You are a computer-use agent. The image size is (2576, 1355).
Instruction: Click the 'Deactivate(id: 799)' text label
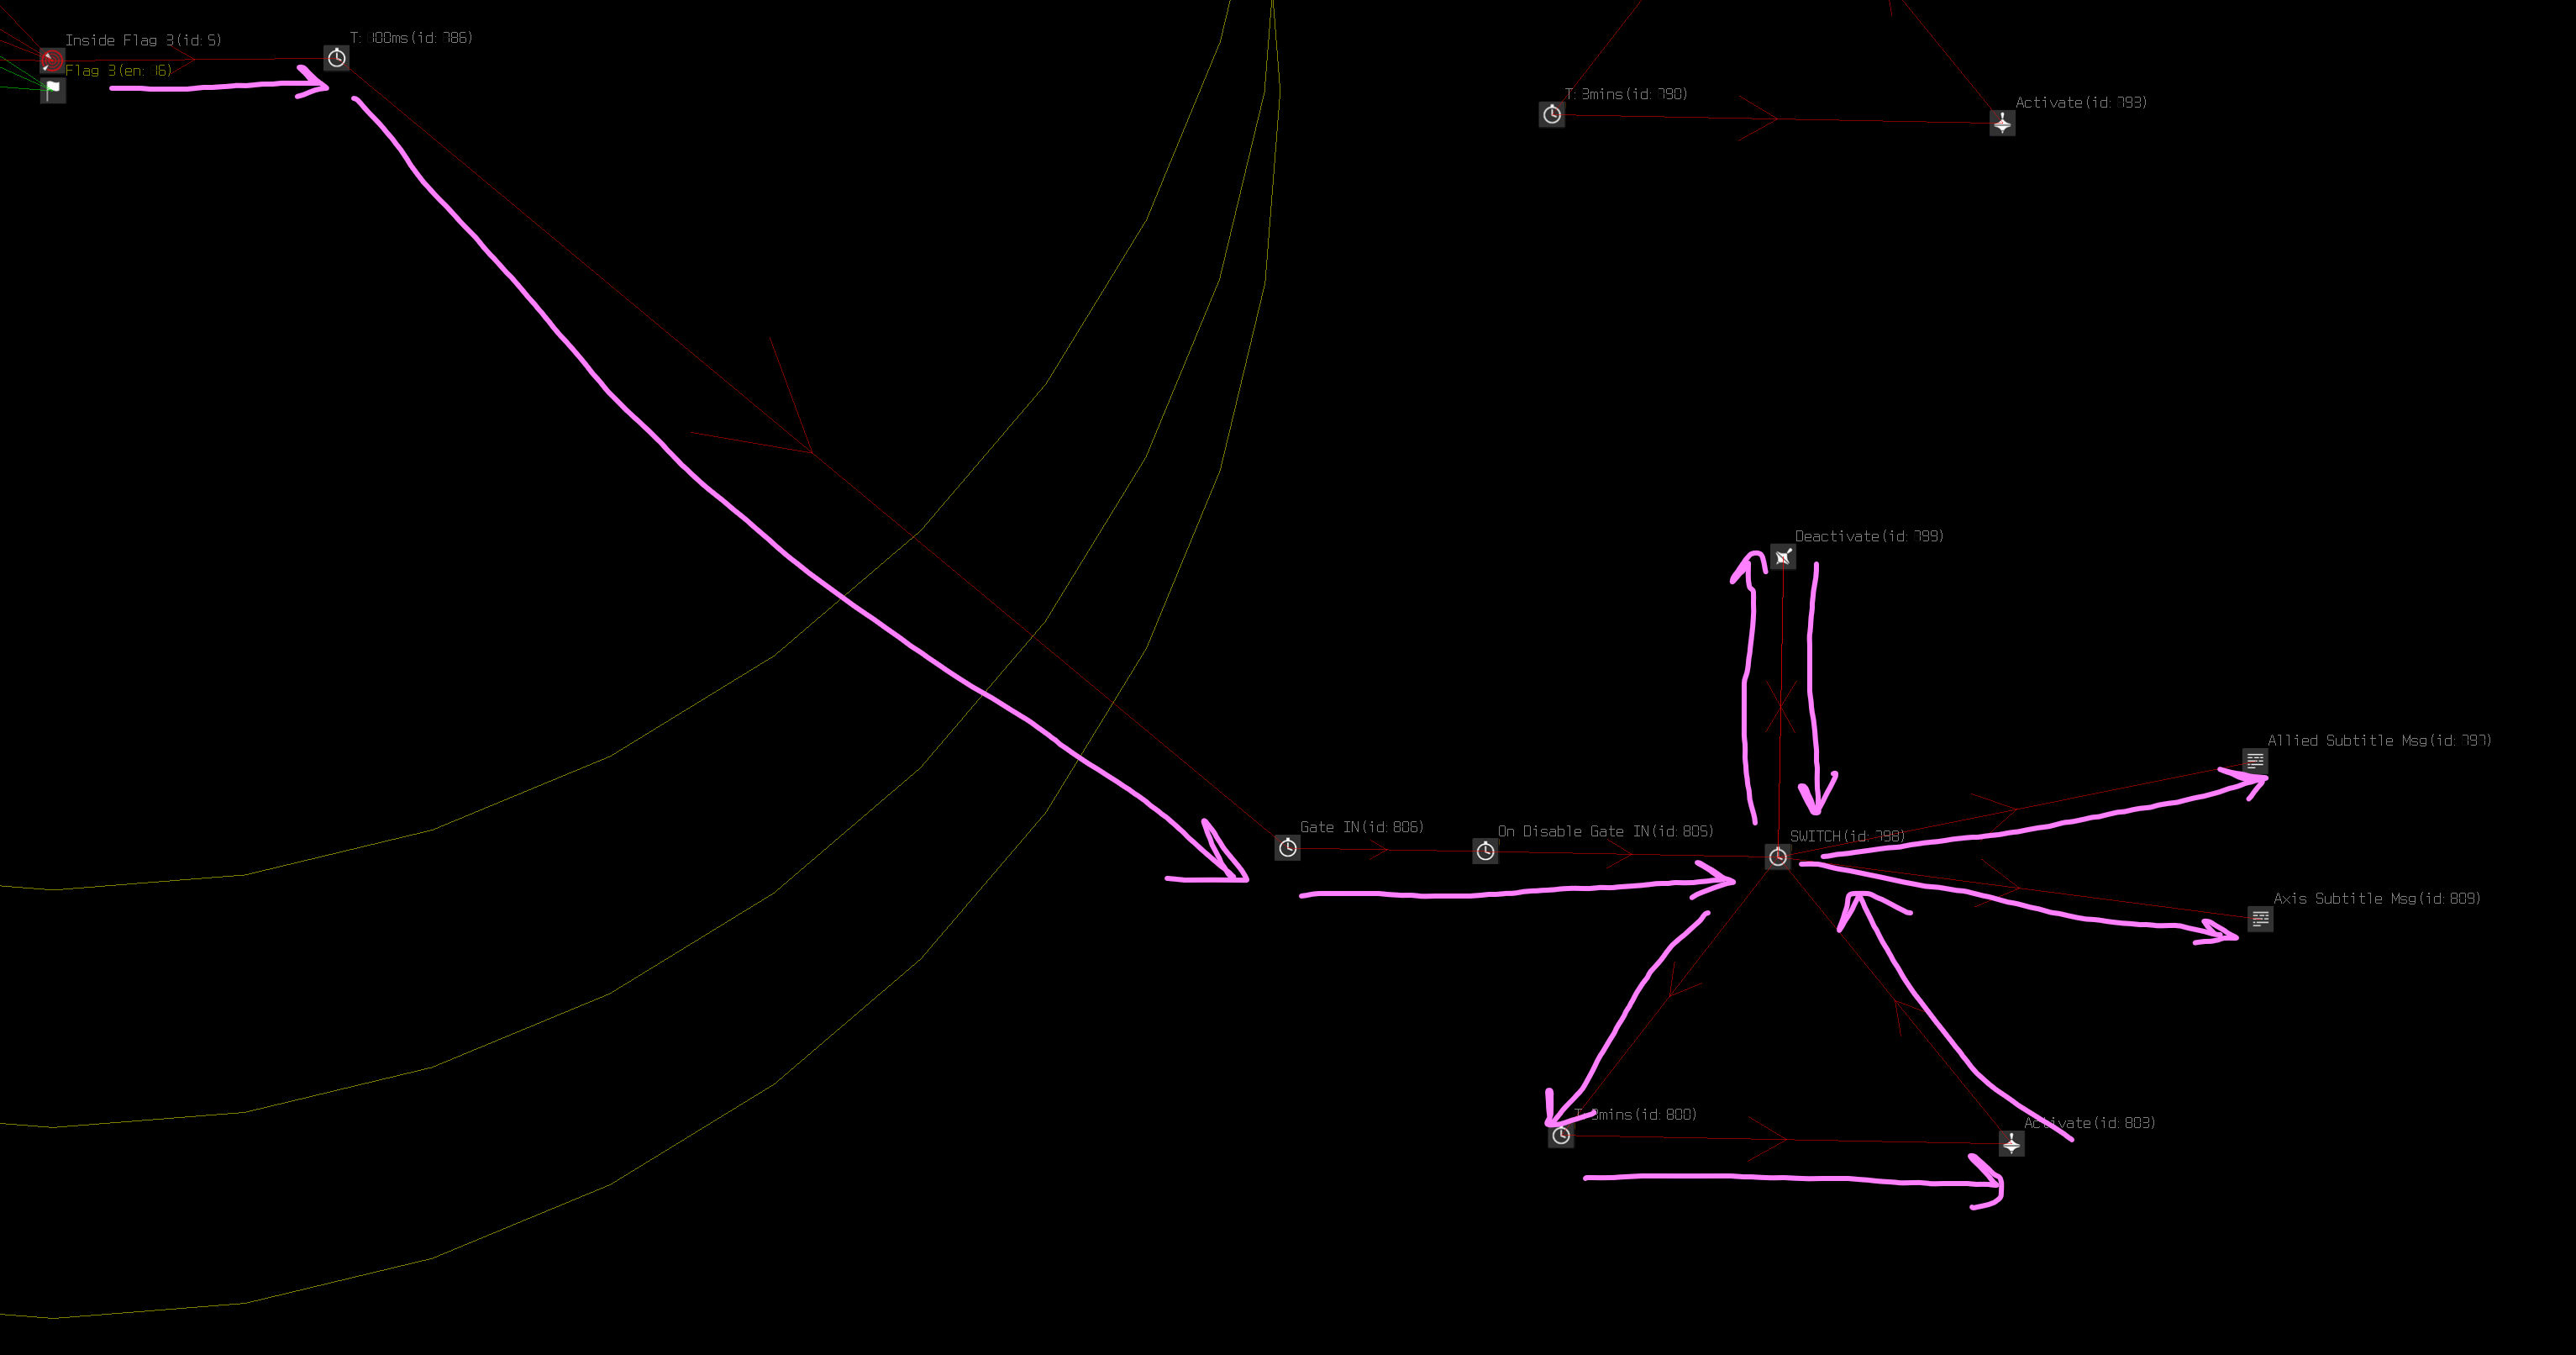(x=1869, y=535)
